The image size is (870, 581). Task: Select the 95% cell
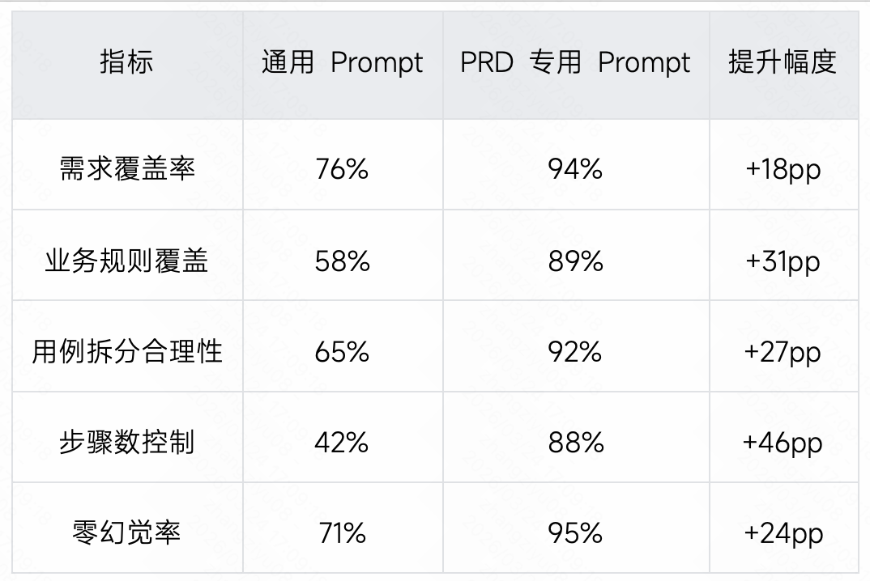tap(575, 533)
